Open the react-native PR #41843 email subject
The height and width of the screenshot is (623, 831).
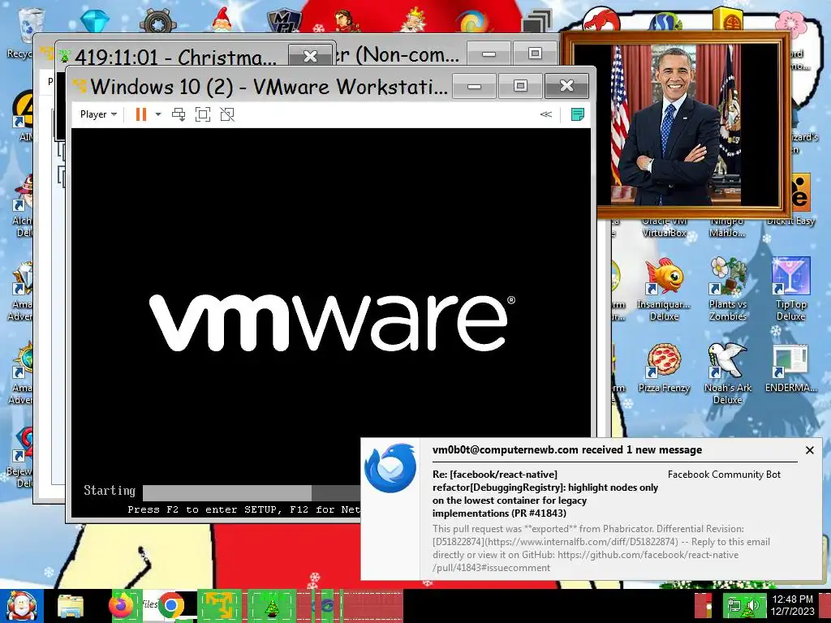pyautogui.click(x=545, y=494)
